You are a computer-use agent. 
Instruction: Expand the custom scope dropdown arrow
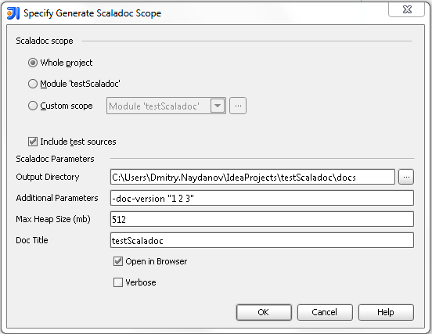click(x=218, y=106)
